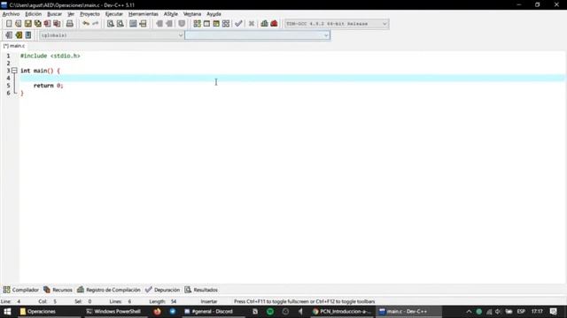Viewport: 567px width, 318px height.
Task: Open the Ver menu
Action: [x=71, y=14]
